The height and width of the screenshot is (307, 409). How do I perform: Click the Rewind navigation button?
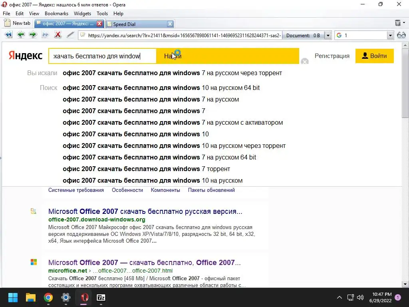tap(8, 35)
